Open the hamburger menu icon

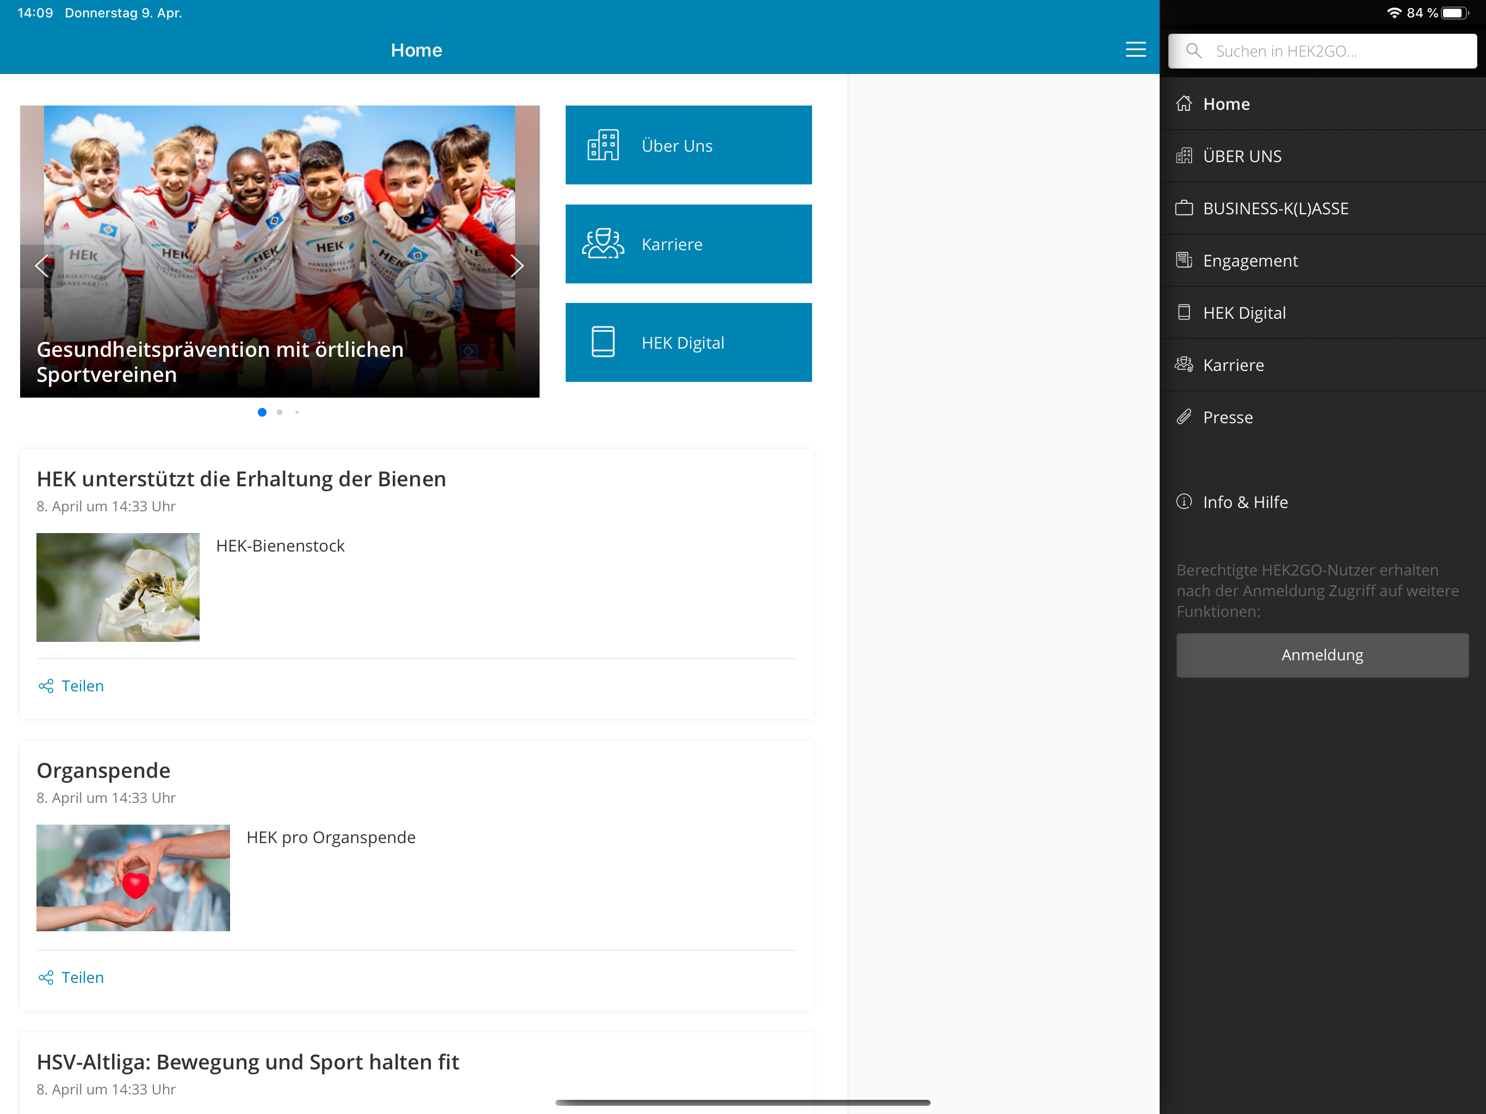[x=1135, y=49]
